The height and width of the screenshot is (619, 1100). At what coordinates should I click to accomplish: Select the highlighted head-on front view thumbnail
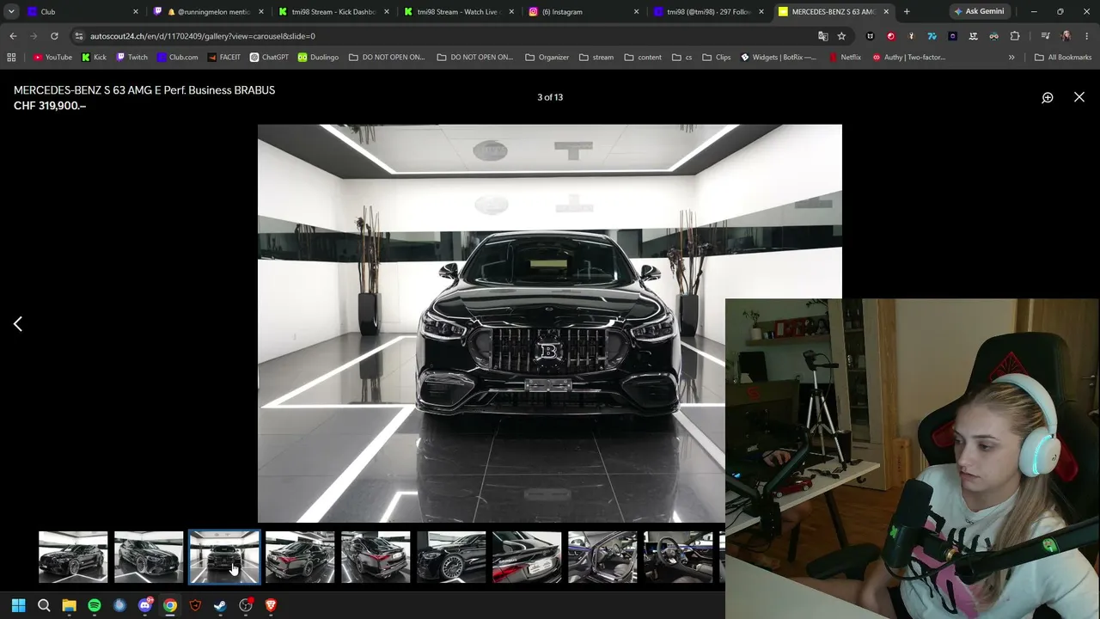point(224,557)
